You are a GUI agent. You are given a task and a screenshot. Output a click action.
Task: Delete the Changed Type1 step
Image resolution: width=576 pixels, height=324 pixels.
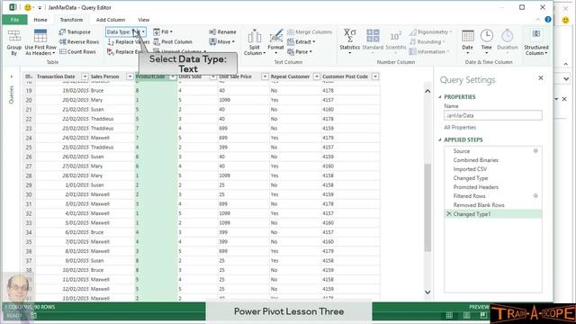point(449,214)
